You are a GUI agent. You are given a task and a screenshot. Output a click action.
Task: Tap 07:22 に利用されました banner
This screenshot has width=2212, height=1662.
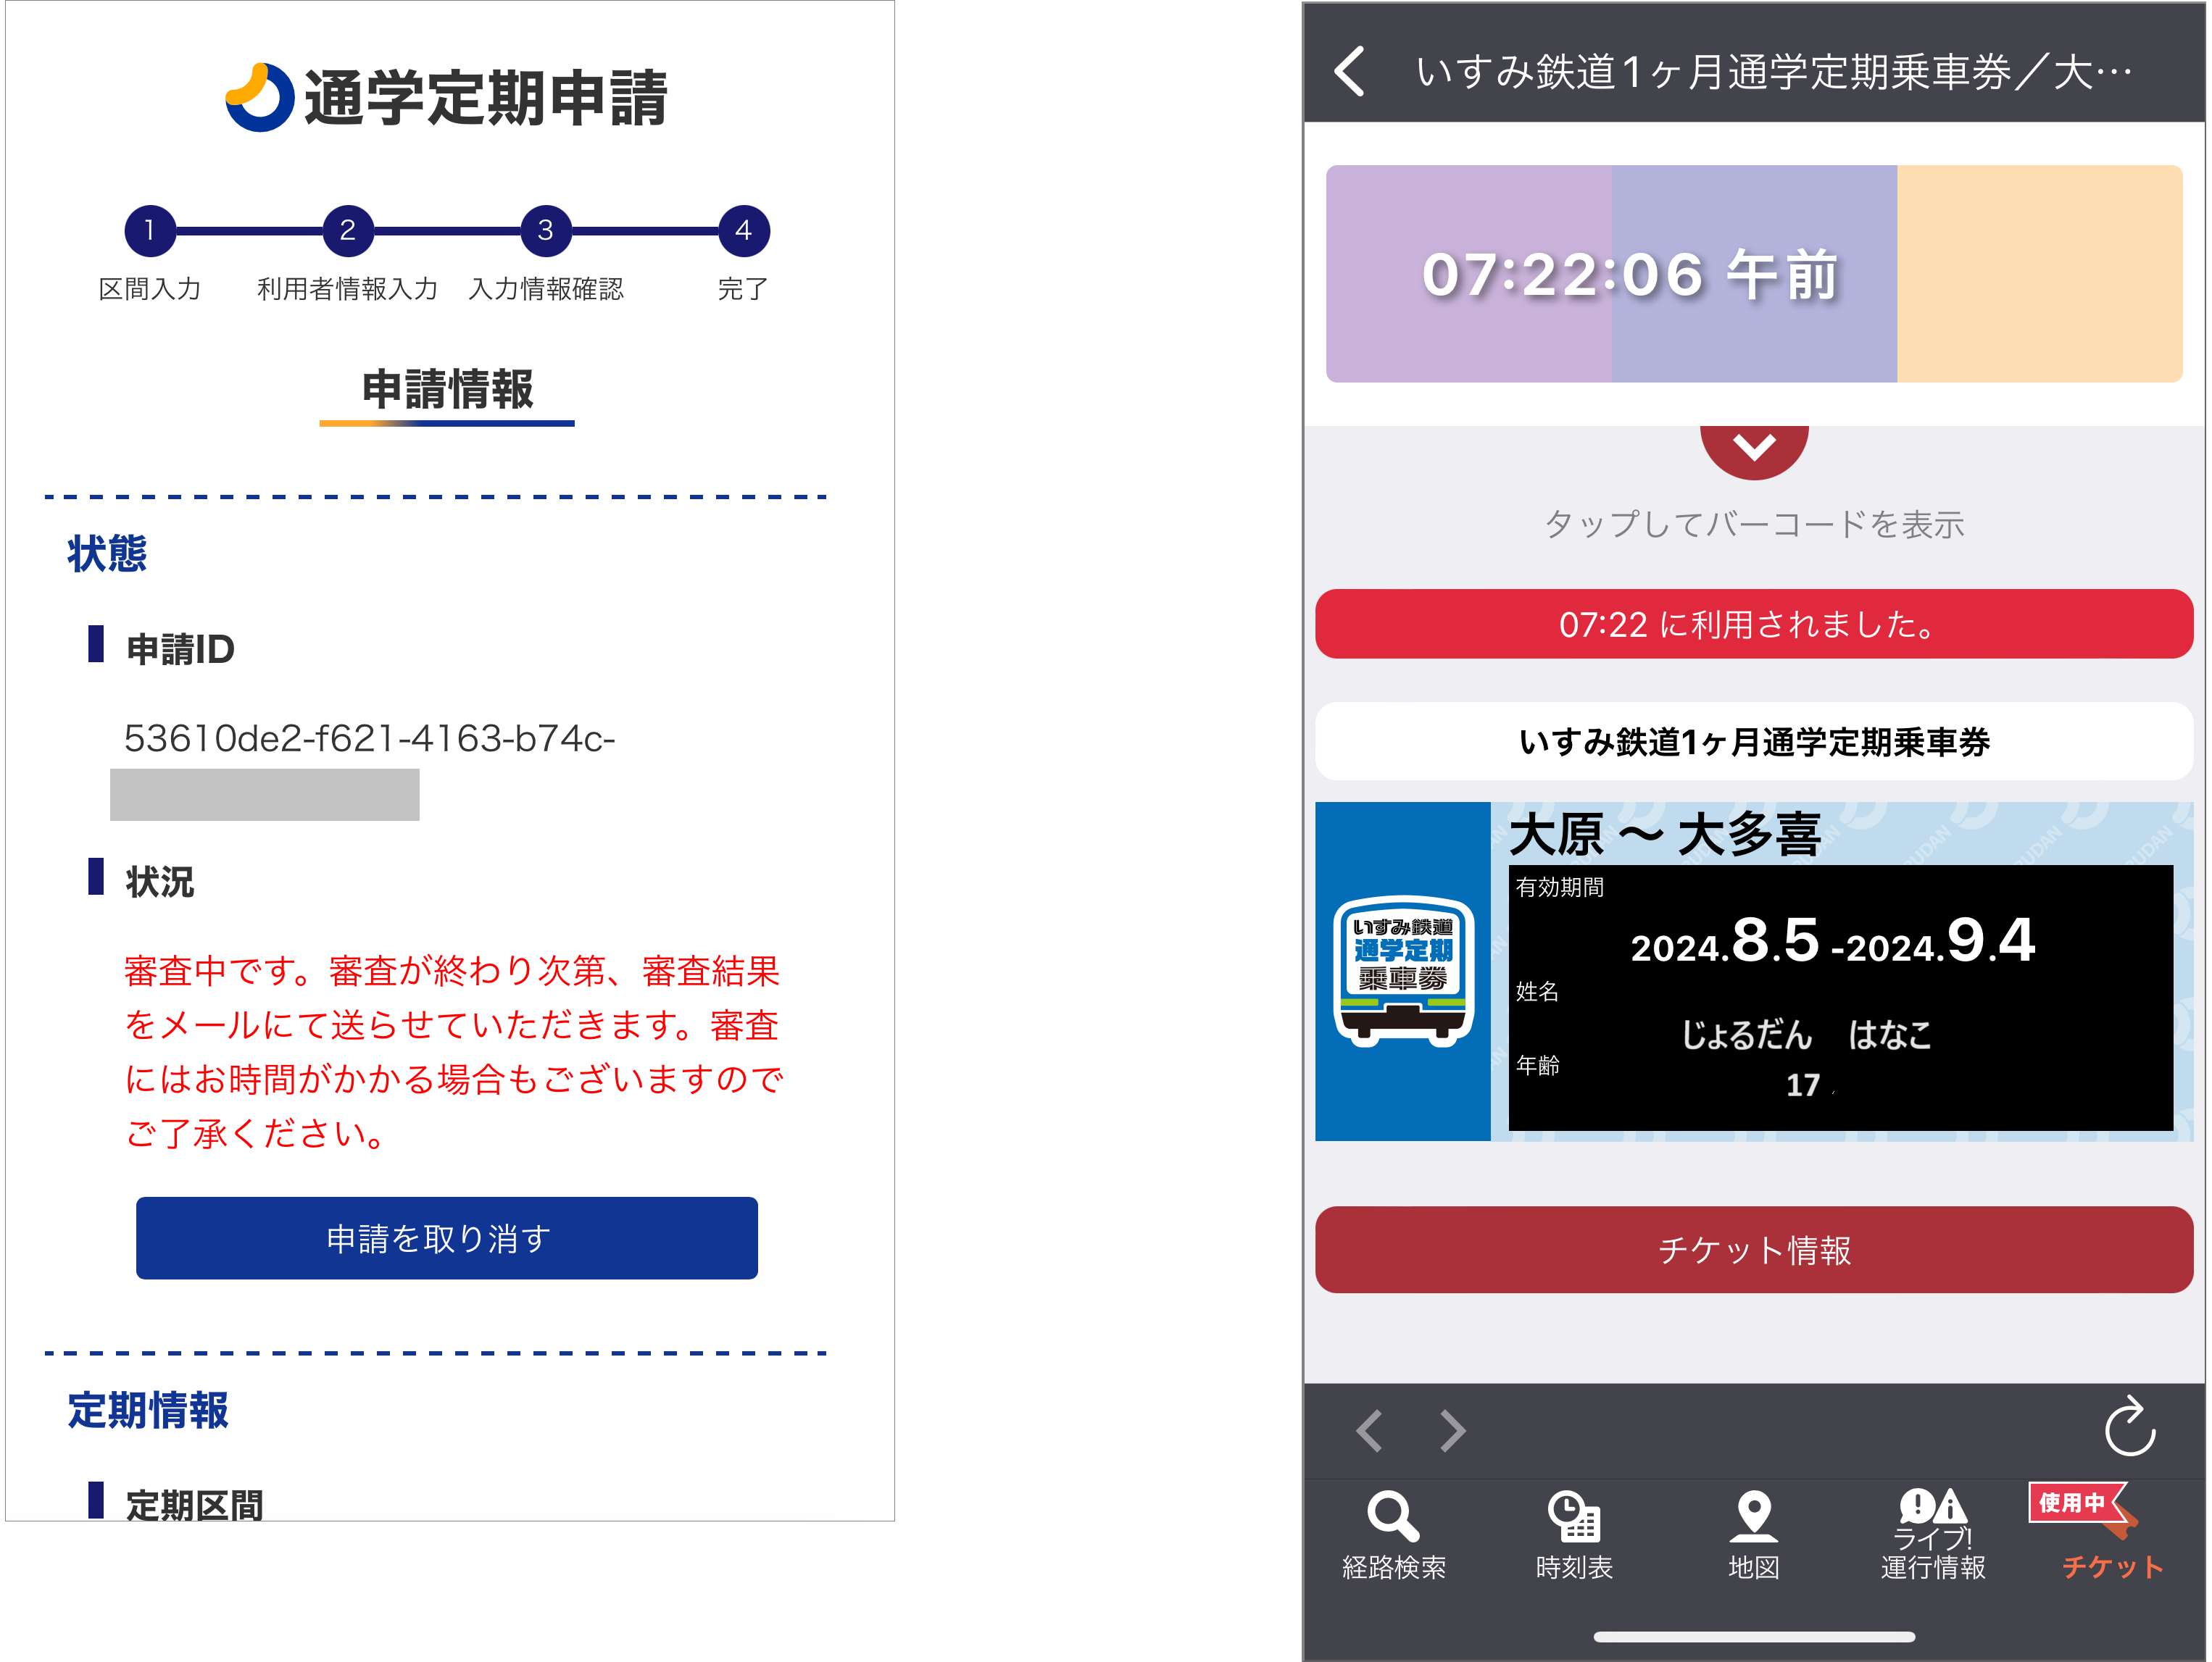[1754, 624]
